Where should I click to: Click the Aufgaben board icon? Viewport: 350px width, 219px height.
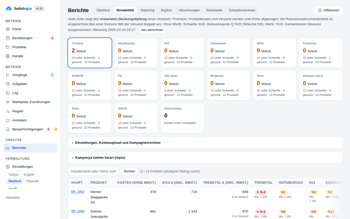(8, 84)
